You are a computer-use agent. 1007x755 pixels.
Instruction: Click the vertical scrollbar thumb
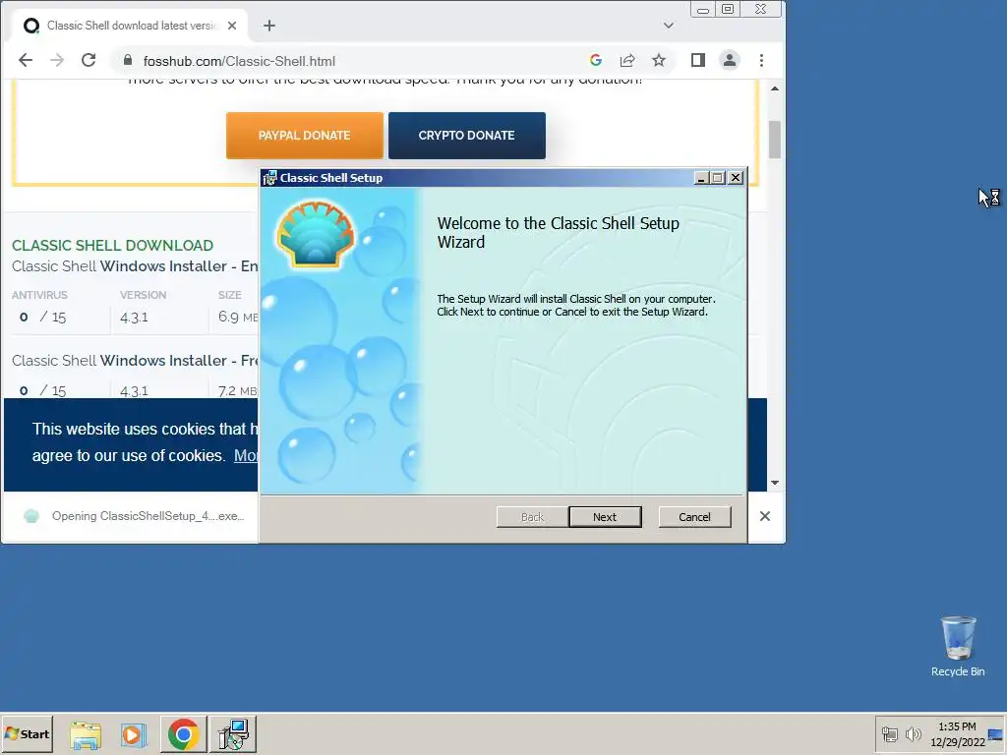(775, 140)
